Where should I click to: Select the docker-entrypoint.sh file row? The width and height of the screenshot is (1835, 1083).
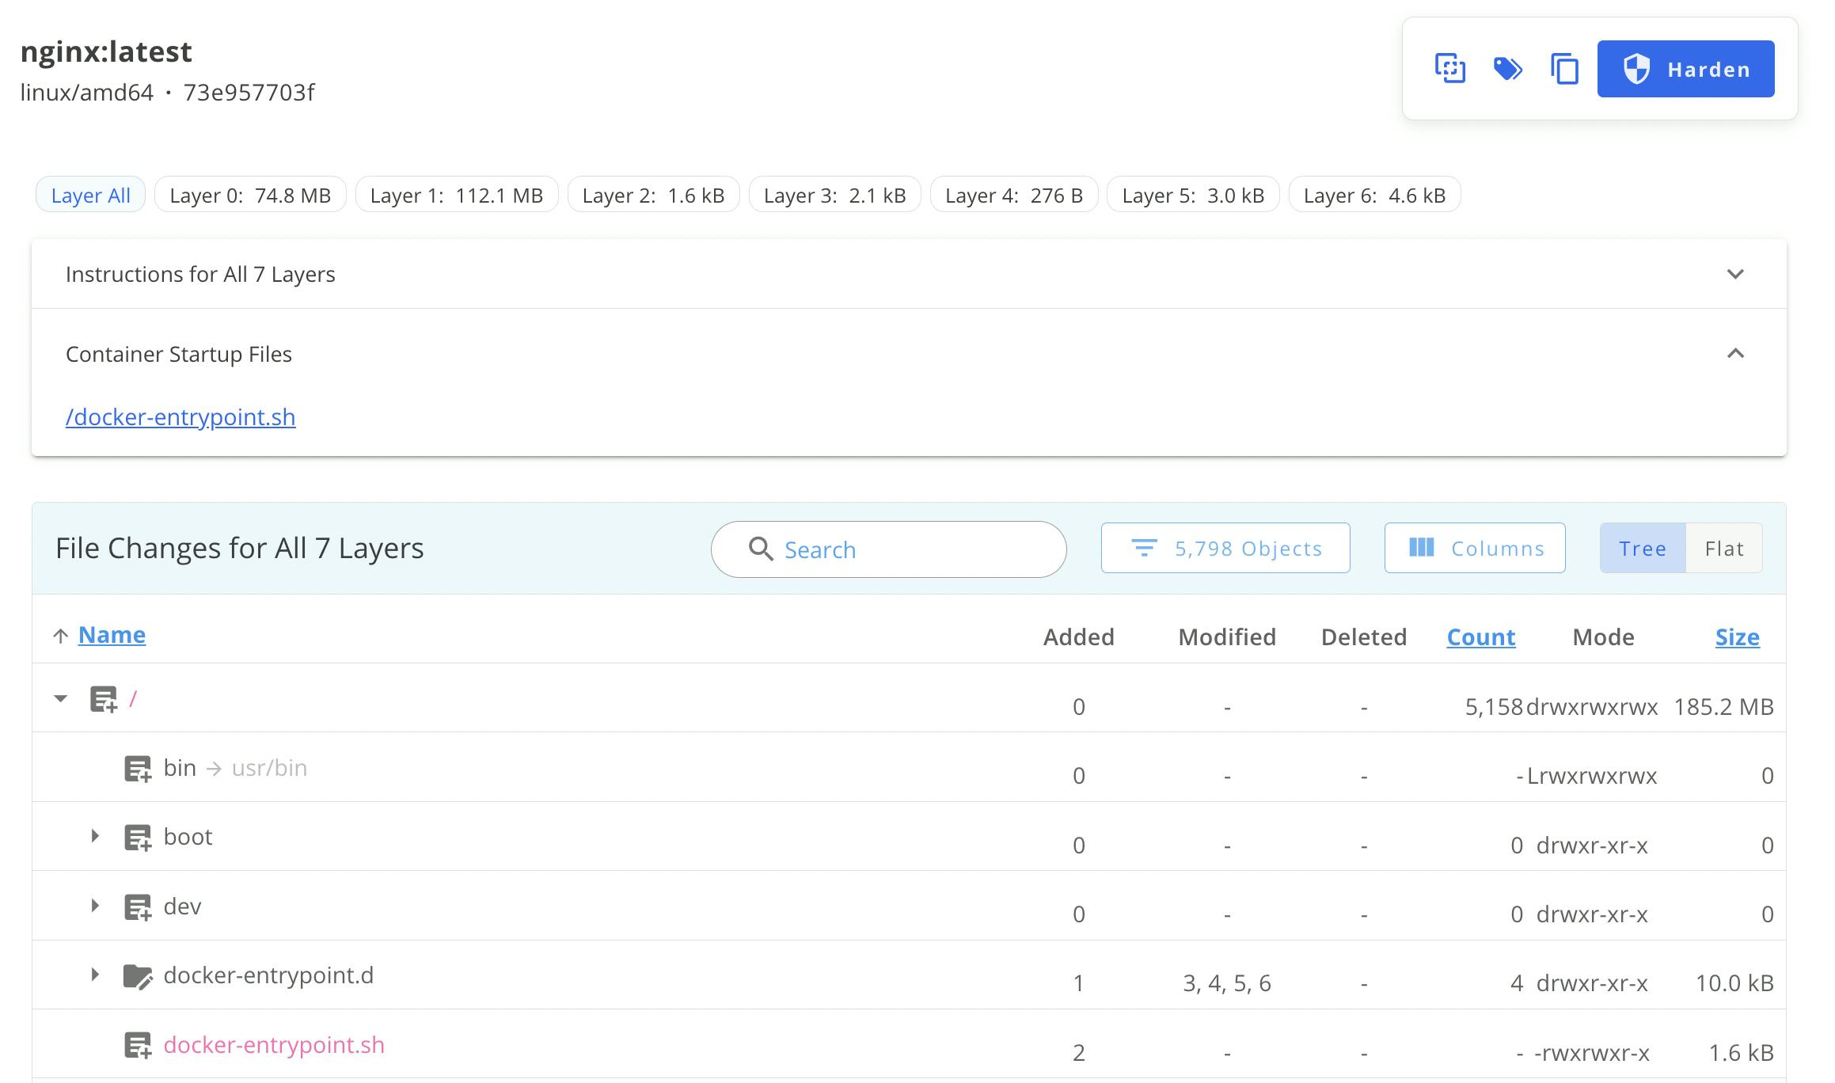point(909,1043)
